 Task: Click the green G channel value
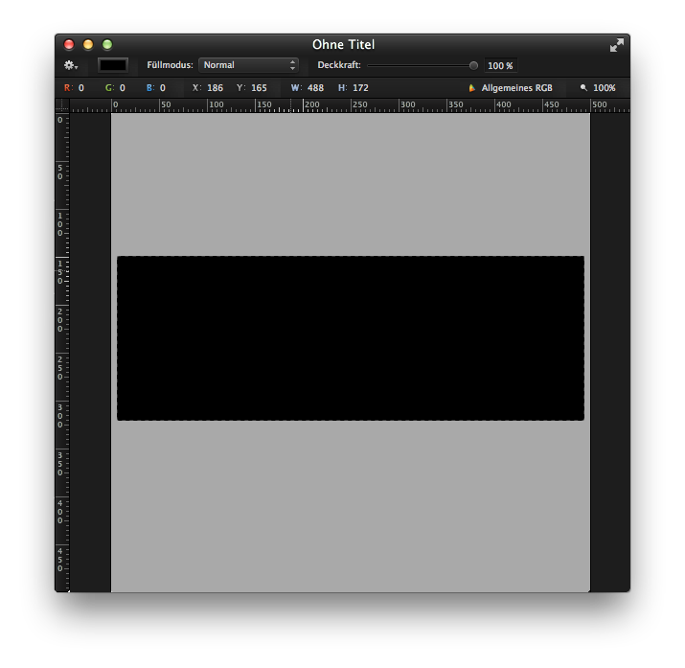(x=122, y=88)
